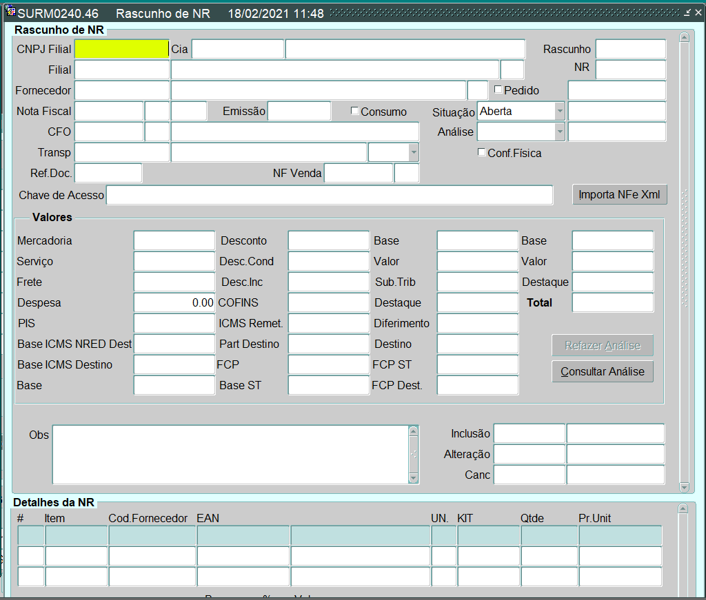The height and width of the screenshot is (600, 706).
Task: Click the Detalhes da NR scroll-up arrow
Action: 683,508
